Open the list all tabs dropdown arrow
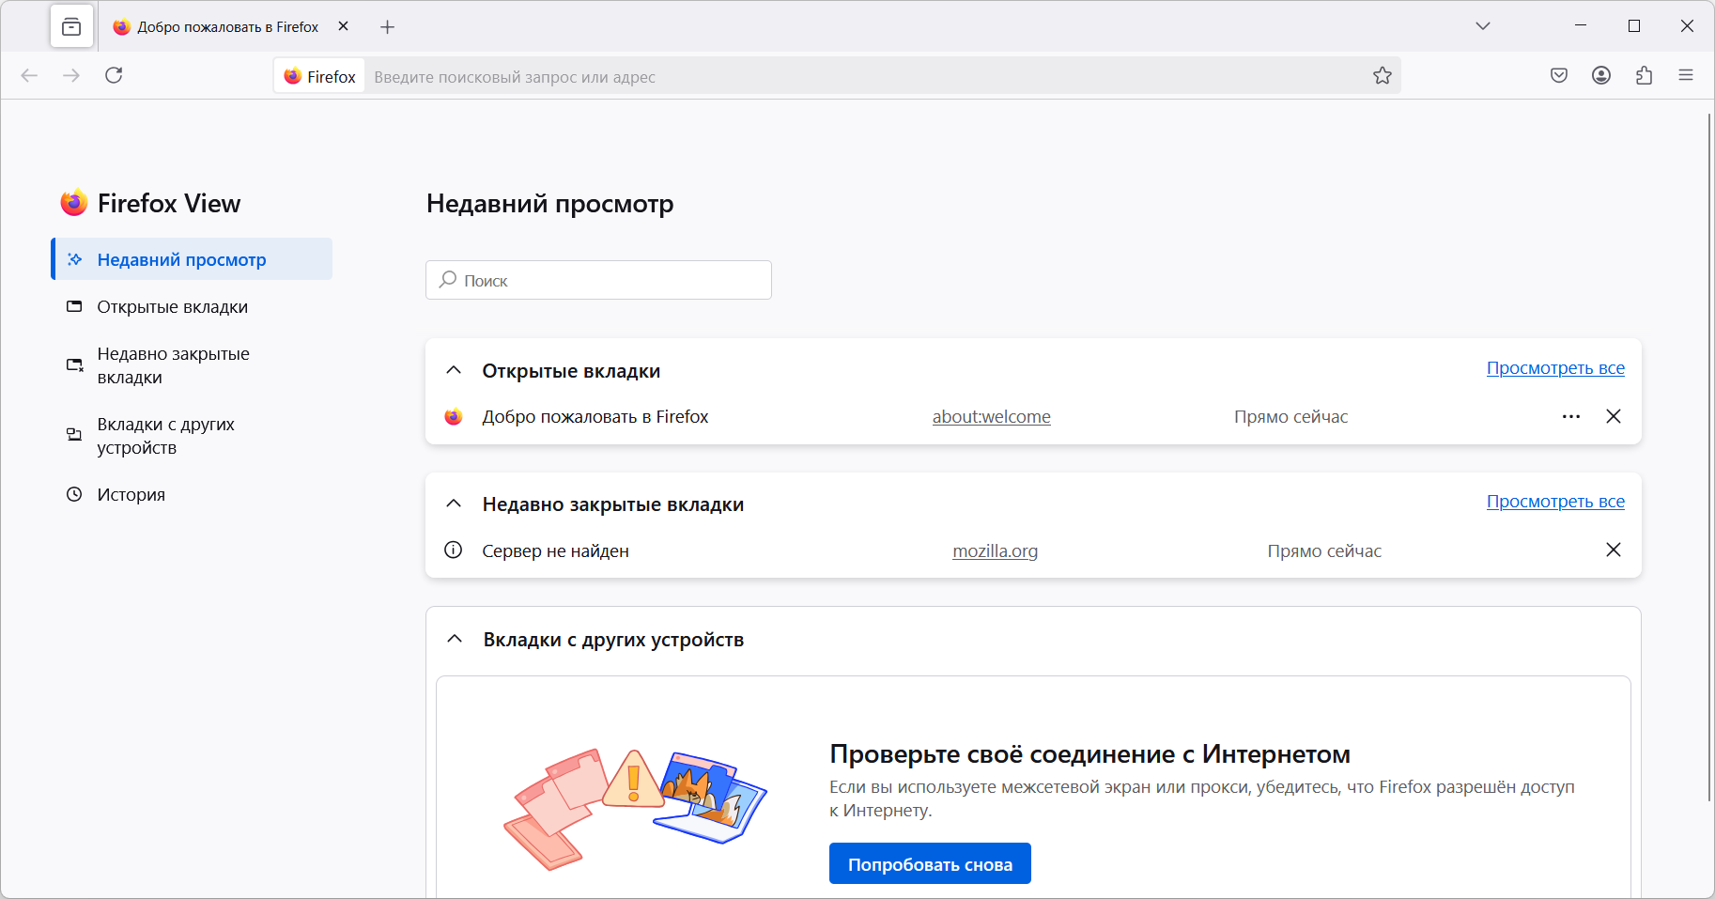Screen dimensions: 1715x899 (x=1483, y=26)
